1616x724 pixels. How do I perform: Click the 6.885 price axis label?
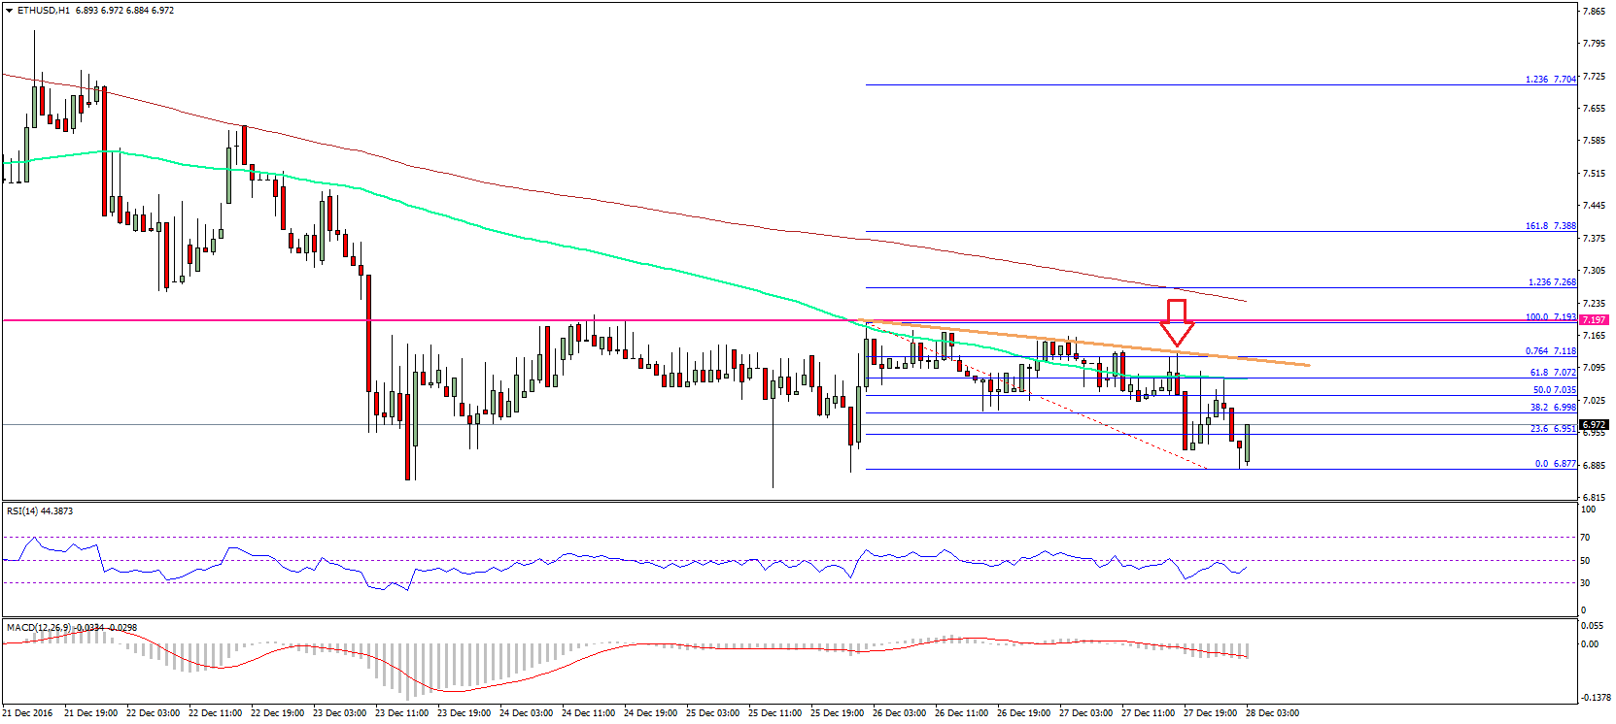pyautogui.click(x=1594, y=466)
